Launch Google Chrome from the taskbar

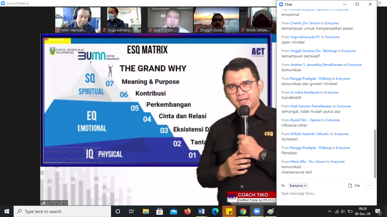tap(243, 211)
